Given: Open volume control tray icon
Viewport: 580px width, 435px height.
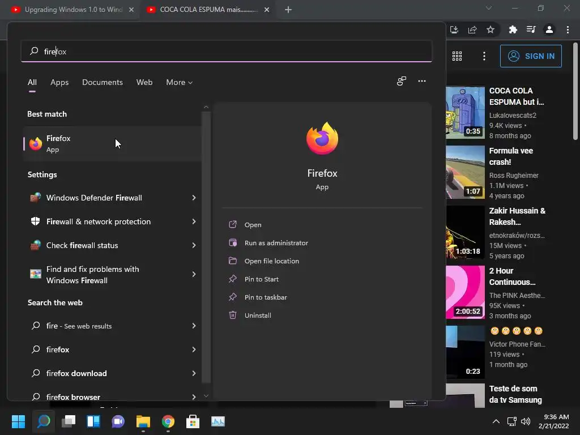Looking at the screenshot, I should [525, 421].
